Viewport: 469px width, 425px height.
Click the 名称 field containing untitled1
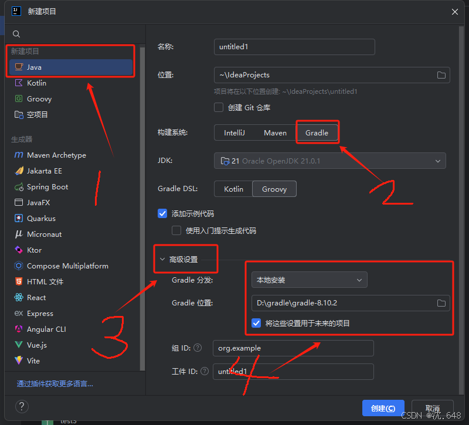tap(294, 47)
